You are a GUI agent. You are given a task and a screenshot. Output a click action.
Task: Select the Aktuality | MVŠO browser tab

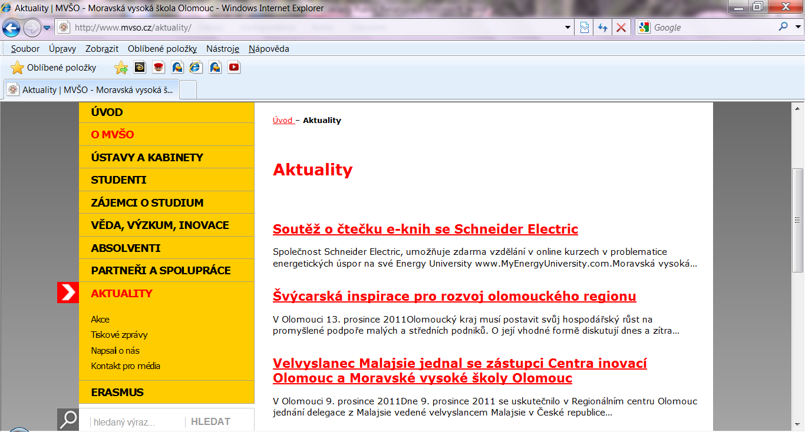(91, 90)
